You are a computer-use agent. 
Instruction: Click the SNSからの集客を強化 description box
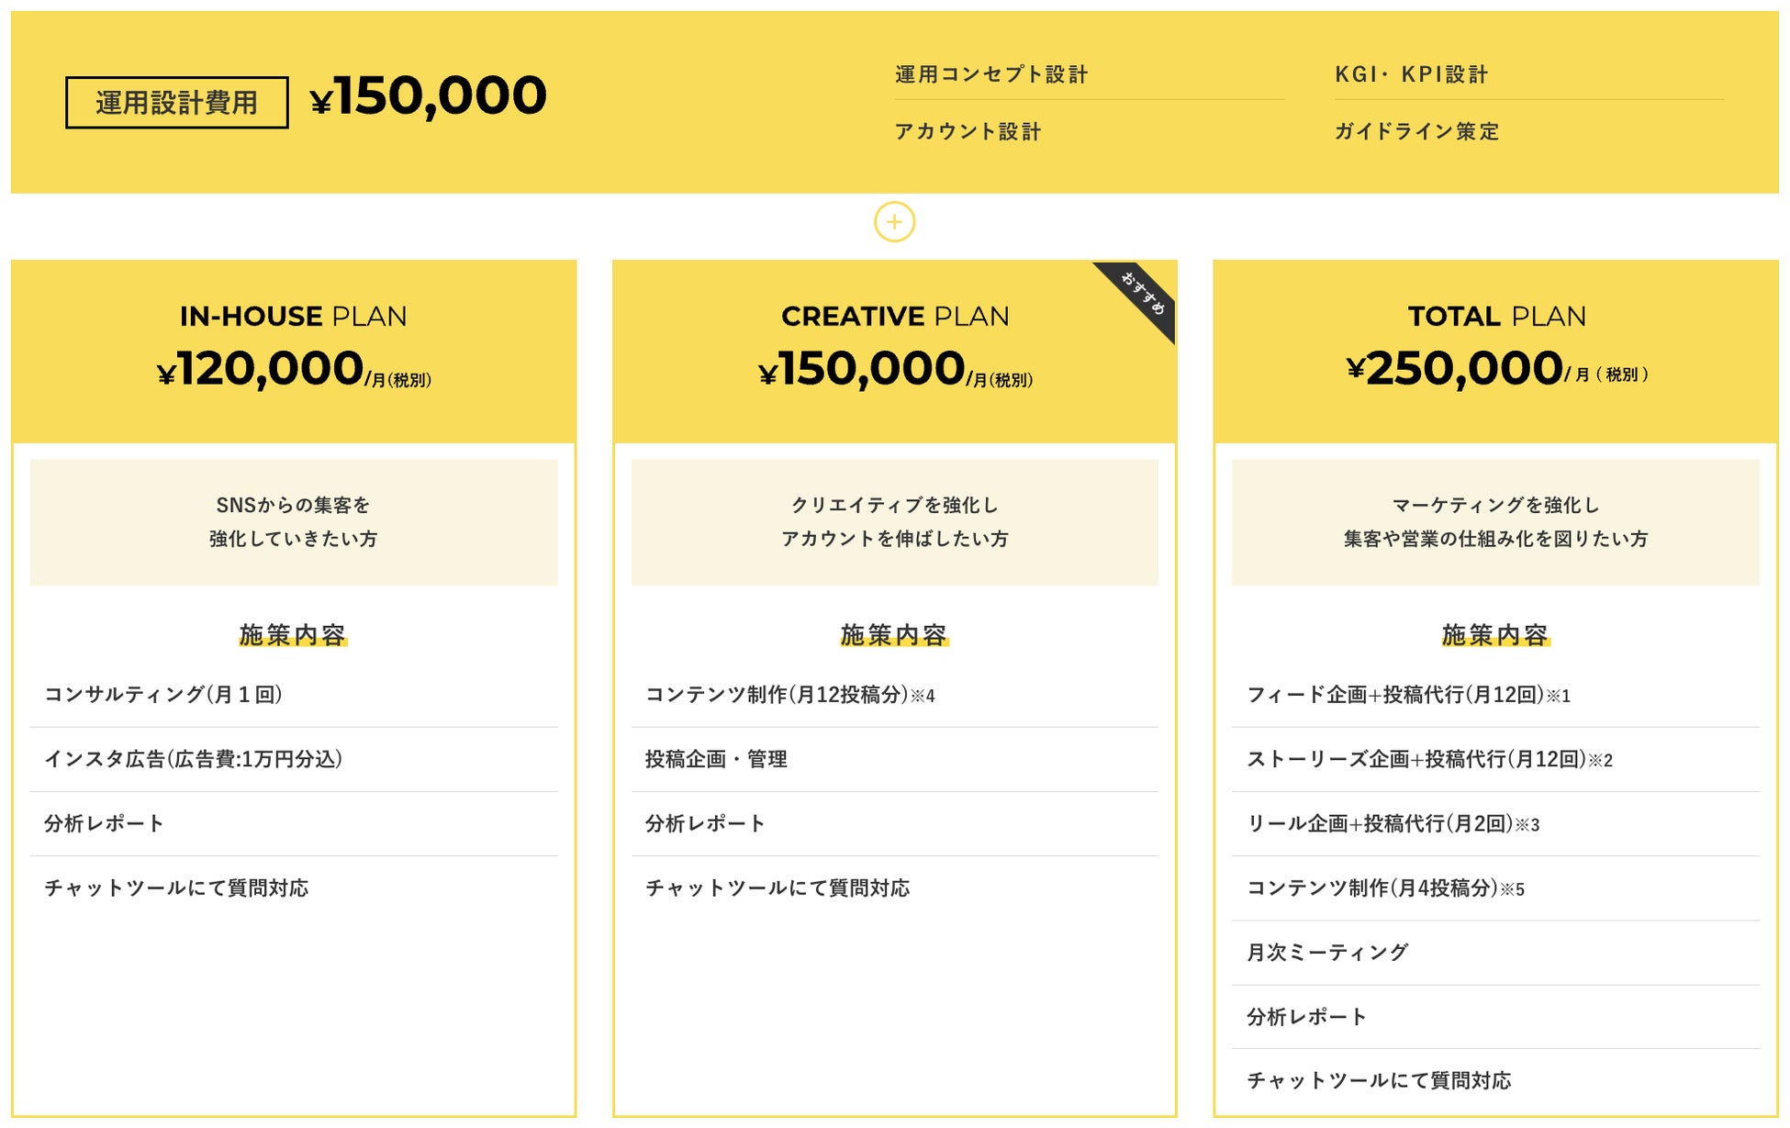(293, 522)
